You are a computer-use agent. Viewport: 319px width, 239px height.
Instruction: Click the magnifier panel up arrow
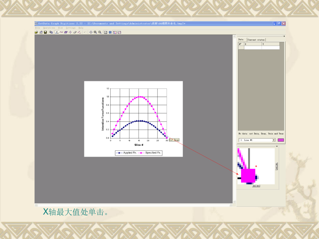pyautogui.click(x=276, y=164)
